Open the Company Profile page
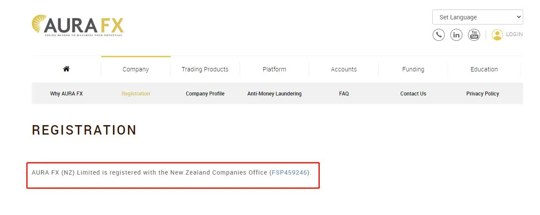This screenshot has height=215, width=540. [205, 94]
